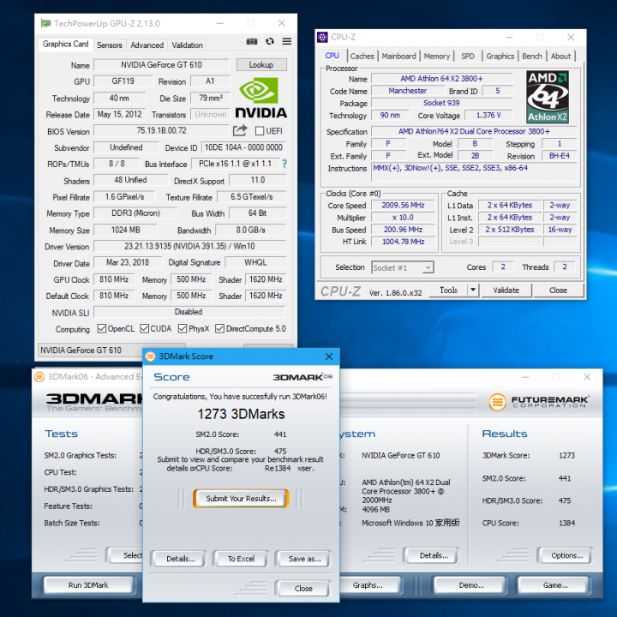Click the HT Link value 1004.78 MHz

pyautogui.click(x=403, y=242)
